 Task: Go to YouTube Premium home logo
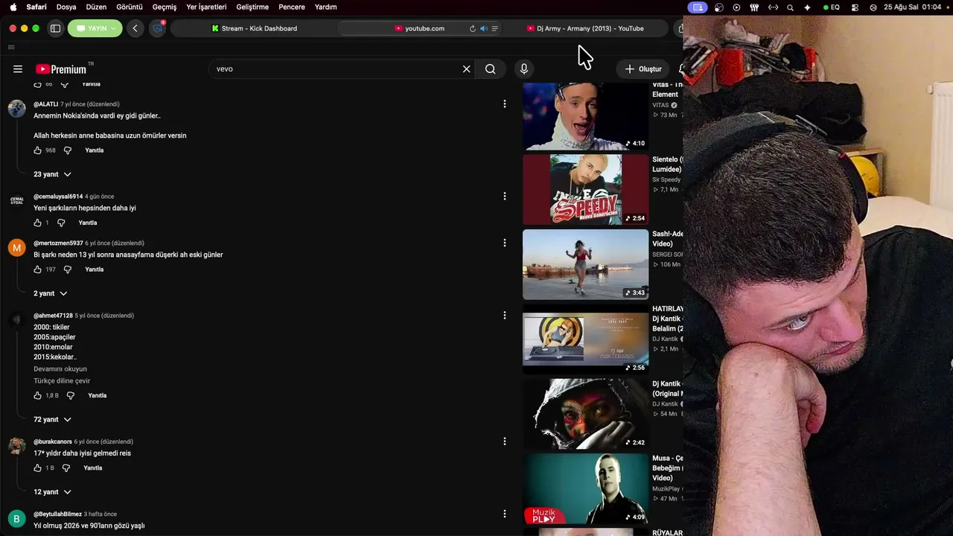(x=61, y=69)
